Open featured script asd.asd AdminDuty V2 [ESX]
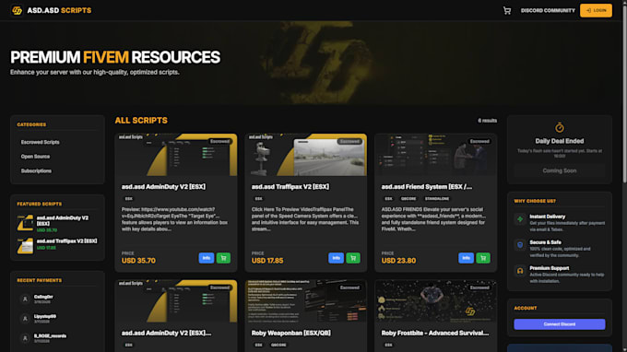The width and height of the screenshot is (627, 352). coord(63,220)
